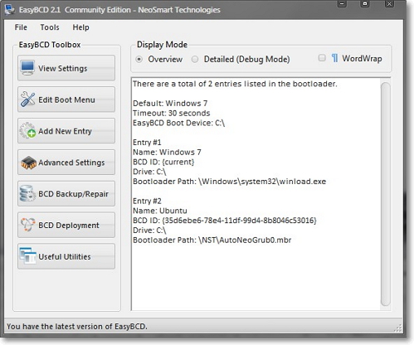Image resolution: width=414 pixels, height=345 pixels.
Task: Open BCD Deployment section
Action: click(x=66, y=225)
